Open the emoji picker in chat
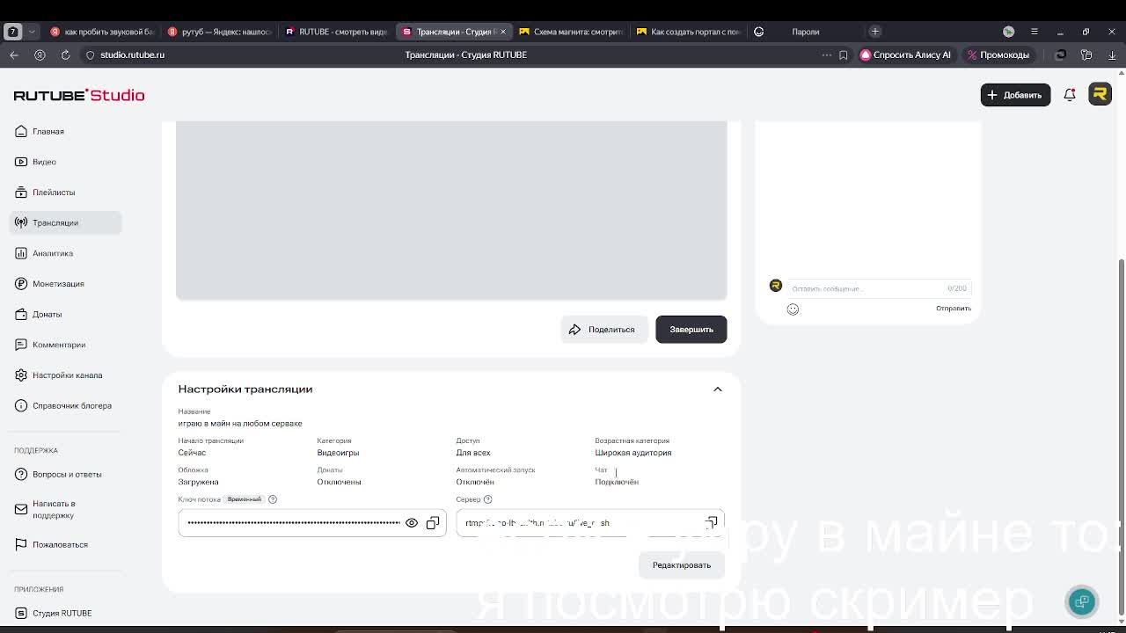Viewport: 1126px width, 633px height. tap(793, 309)
